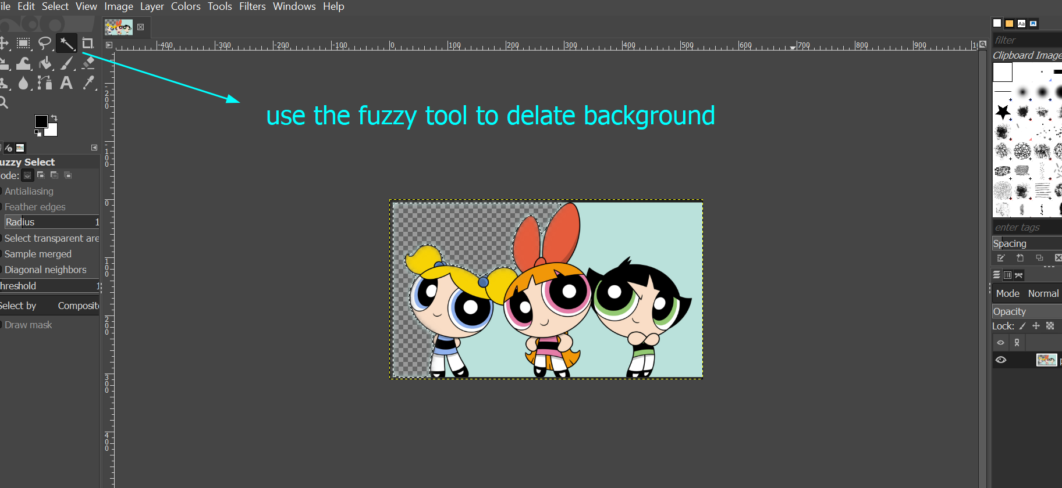Toggle the Antialiasing option

[x=27, y=191]
